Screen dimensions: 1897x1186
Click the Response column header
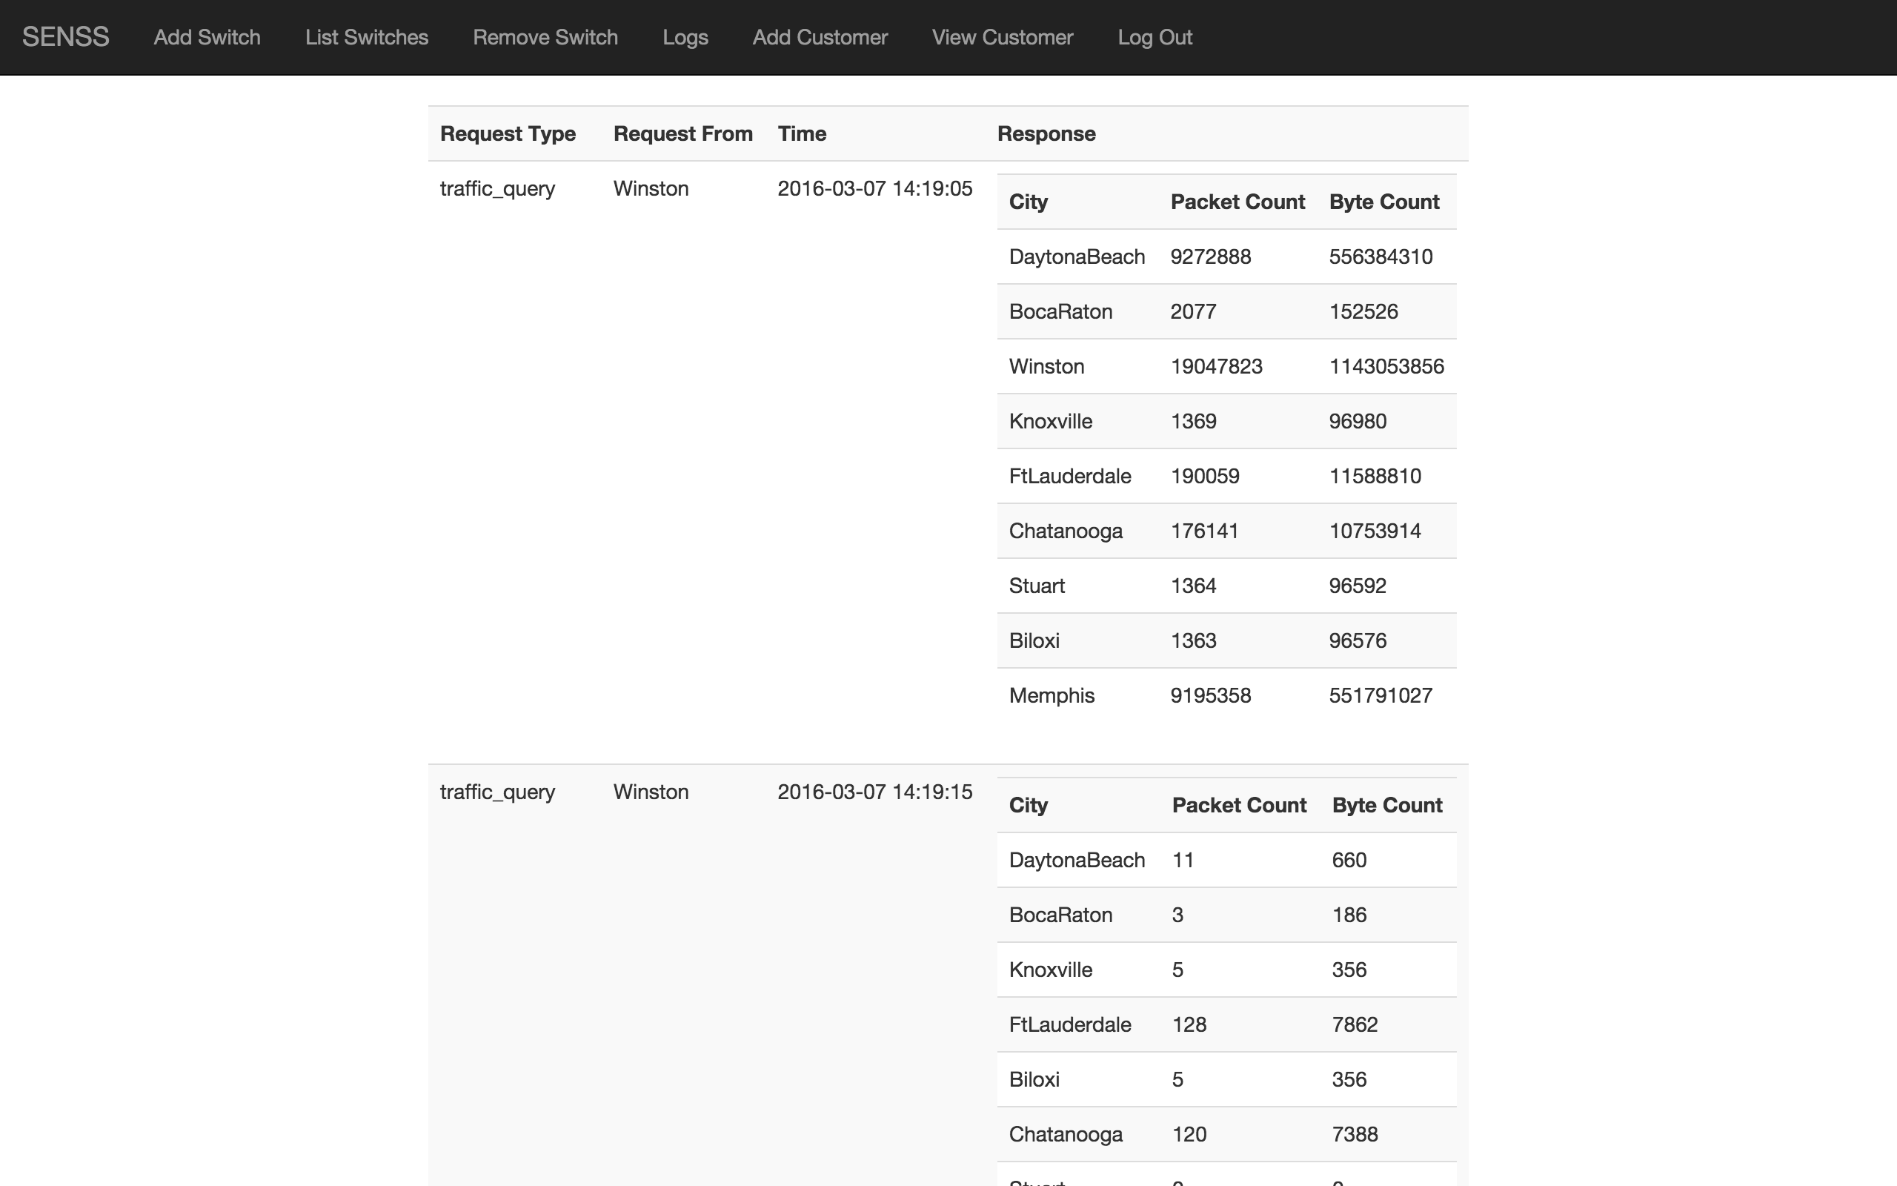(x=1046, y=133)
